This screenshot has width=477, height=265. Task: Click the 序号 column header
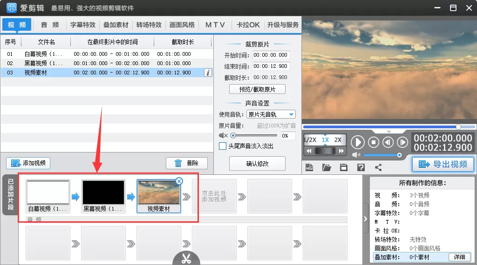click(x=10, y=42)
